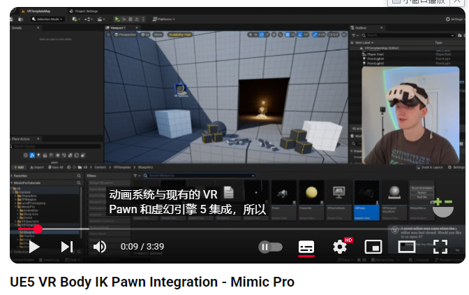Switch to the miniplayer
This screenshot has height=295, width=469.
pyautogui.click(x=373, y=247)
